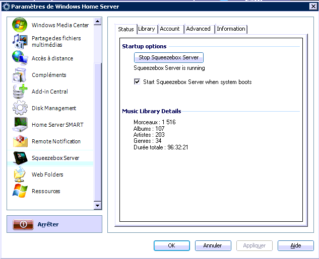The height and width of the screenshot is (259, 319).
Task: Select the Ressources label
Action: coord(46,191)
